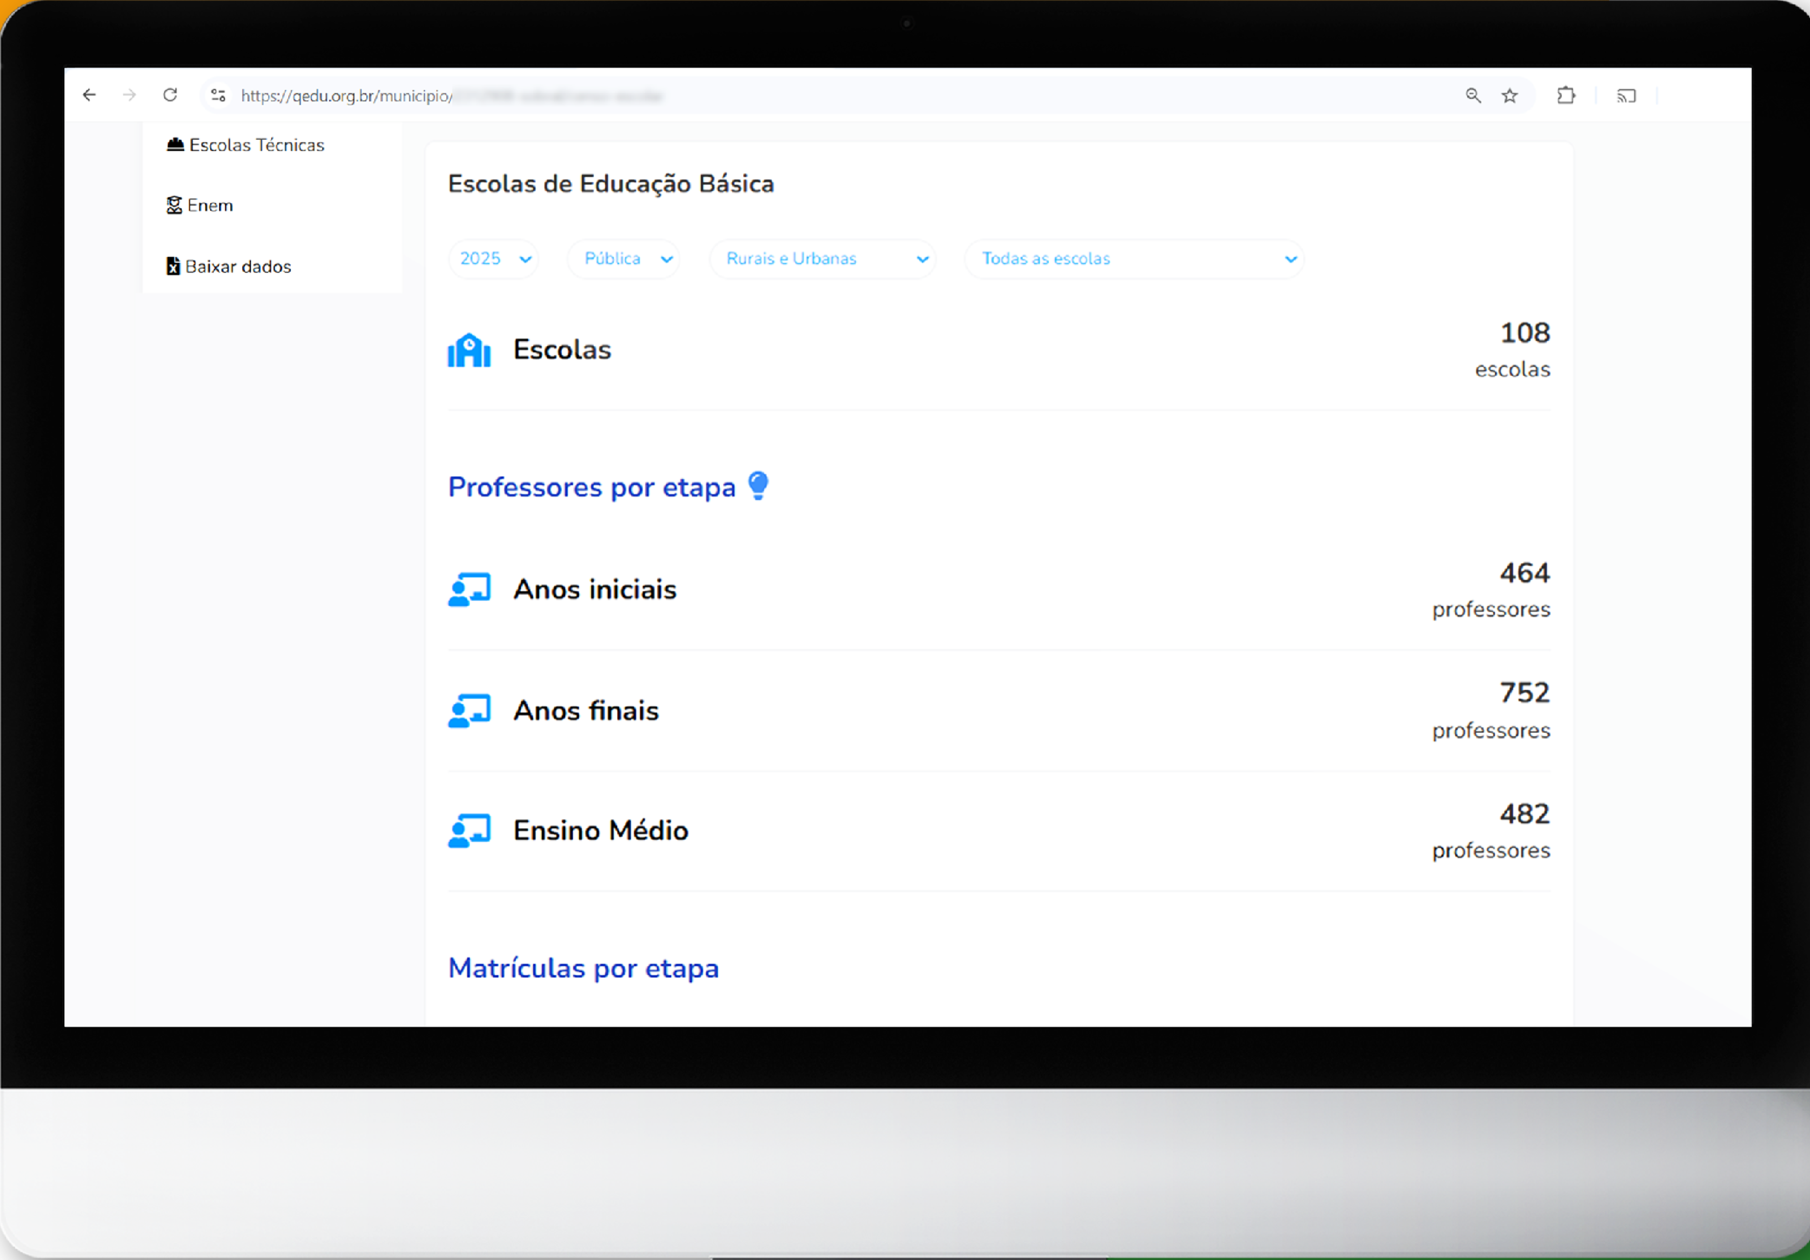Expand the Pública network dropdown
The width and height of the screenshot is (1810, 1260).
[624, 259]
